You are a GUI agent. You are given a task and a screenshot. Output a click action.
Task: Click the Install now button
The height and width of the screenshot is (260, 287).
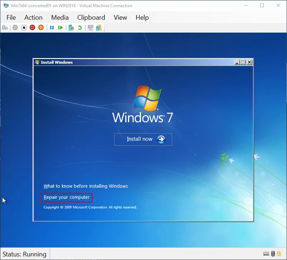(x=143, y=139)
